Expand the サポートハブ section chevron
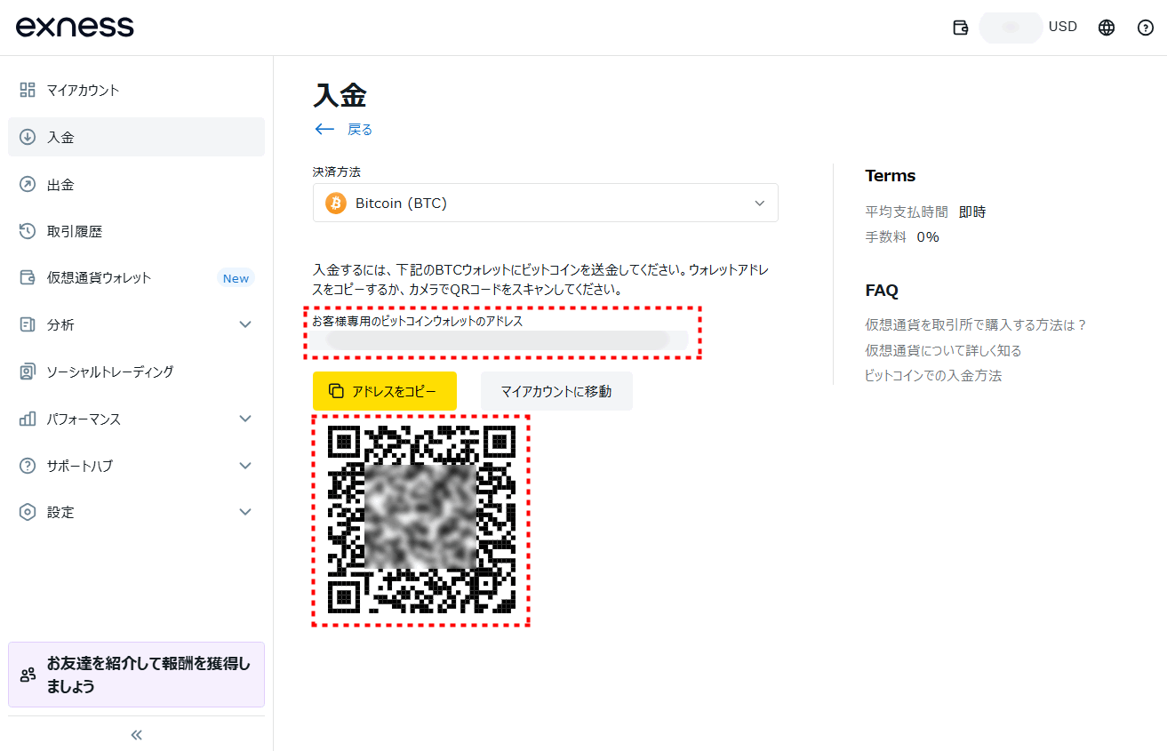Screen dimensions: 1167x751 tap(246, 466)
